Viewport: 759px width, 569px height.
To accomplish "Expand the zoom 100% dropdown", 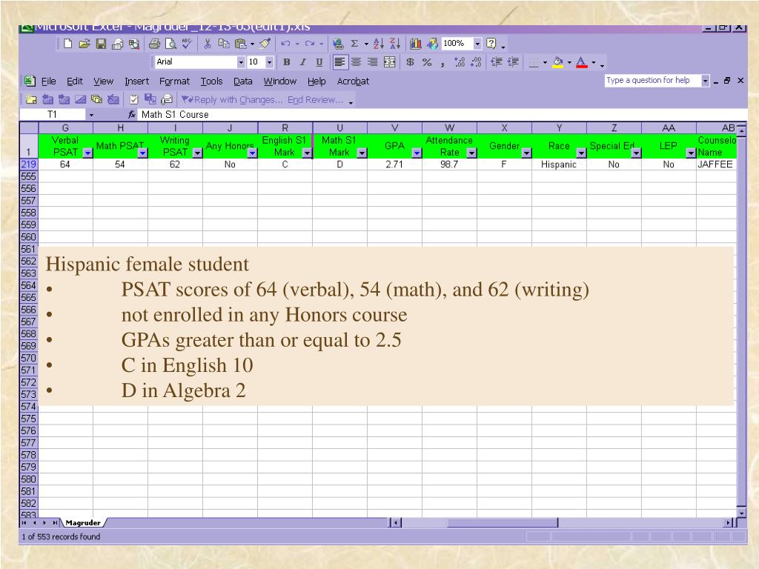I will 477,44.
